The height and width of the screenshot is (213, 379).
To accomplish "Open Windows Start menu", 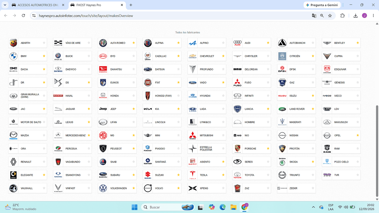I will pyautogui.click(x=134, y=207).
